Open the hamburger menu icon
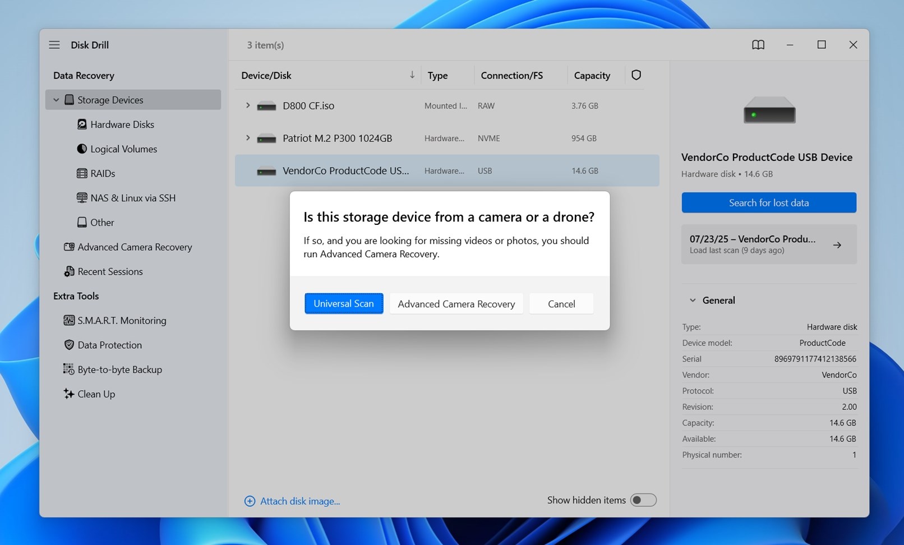 point(54,45)
